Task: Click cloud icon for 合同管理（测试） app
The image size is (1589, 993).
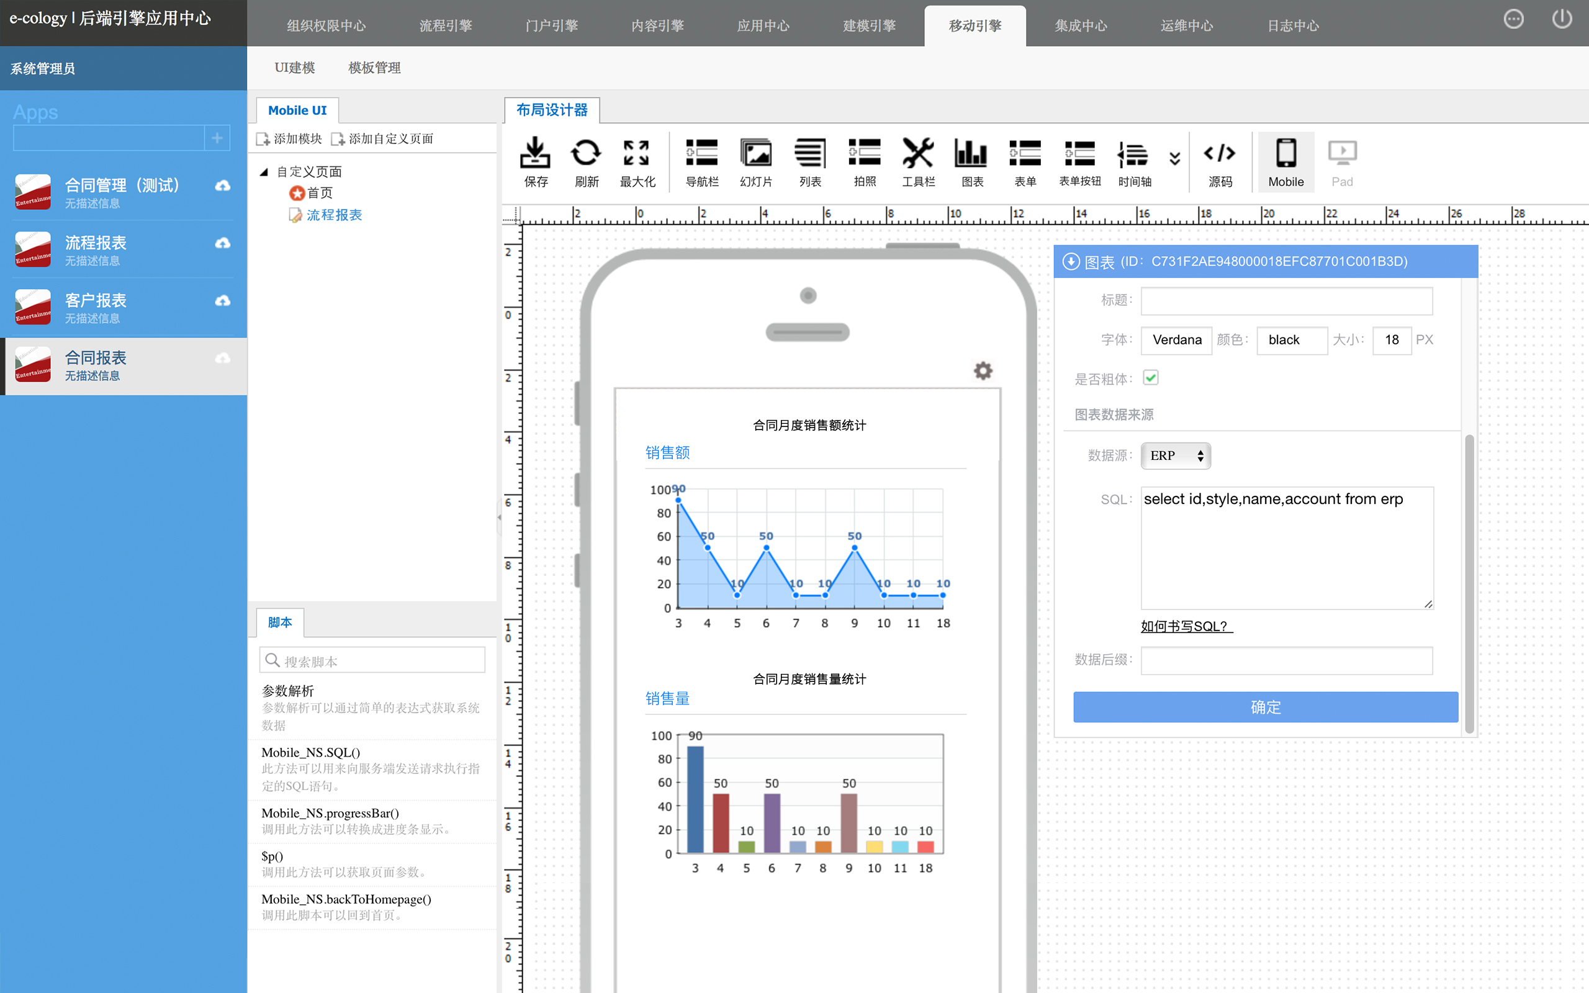Action: click(x=223, y=186)
